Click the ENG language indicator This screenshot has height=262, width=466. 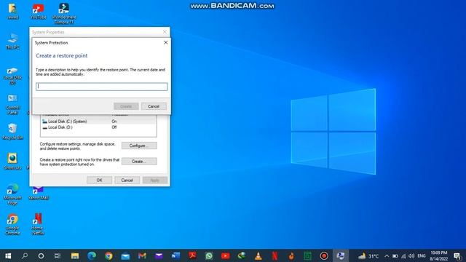click(422, 255)
